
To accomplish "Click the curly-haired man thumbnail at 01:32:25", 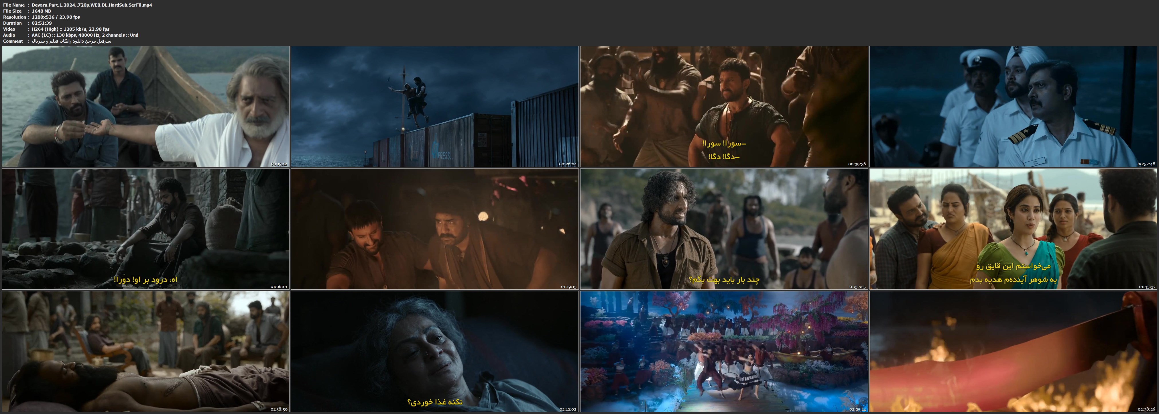I will pyautogui.click(x=724, y=229).
